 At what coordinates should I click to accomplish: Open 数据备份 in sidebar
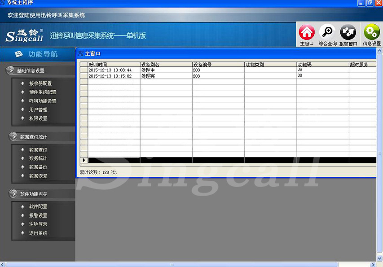tap(38, 167)
